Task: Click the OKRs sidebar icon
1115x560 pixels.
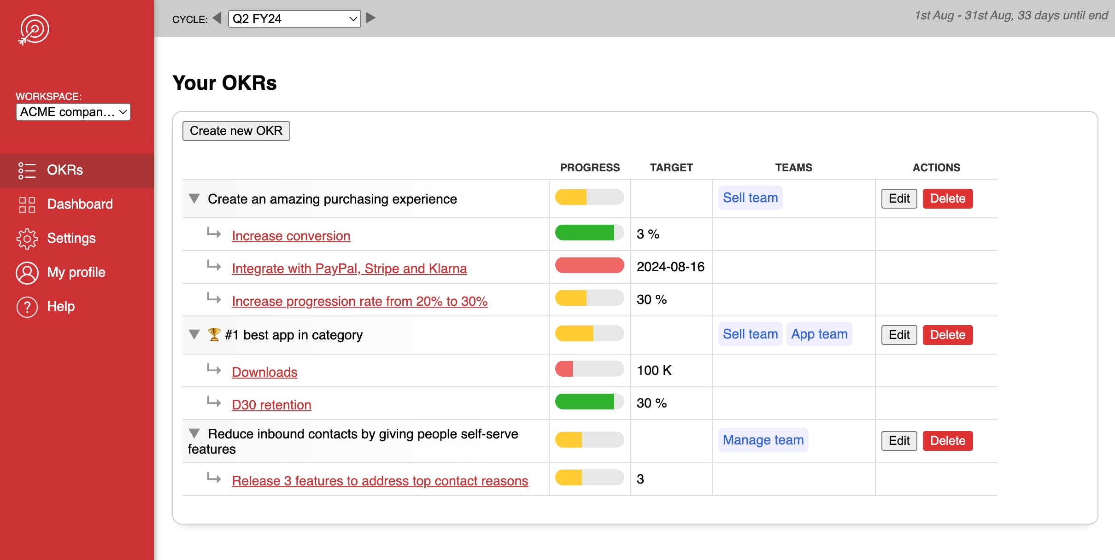Action: click(26, 170)
